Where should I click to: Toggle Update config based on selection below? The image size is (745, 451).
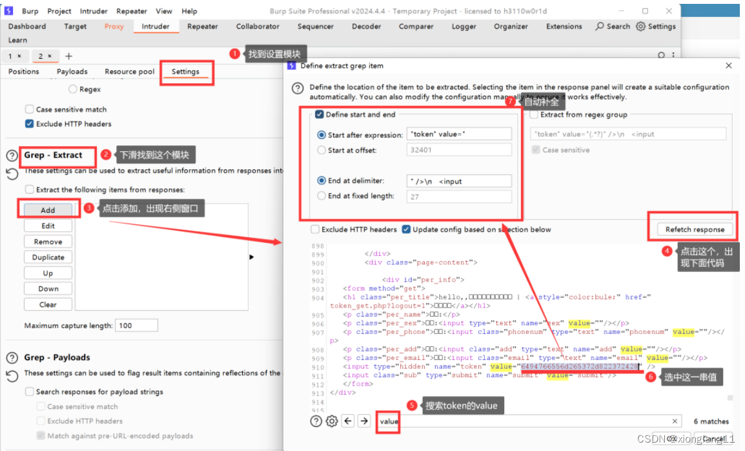click(x=406, y=229)
